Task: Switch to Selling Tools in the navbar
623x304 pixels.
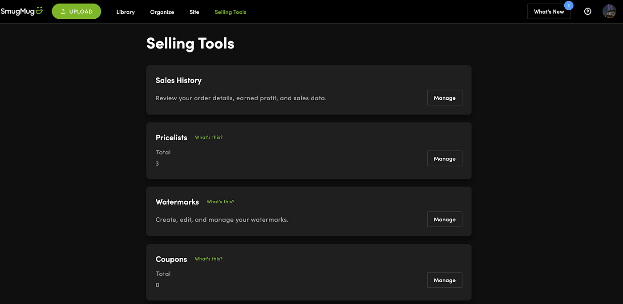Action: click(230, 12)
